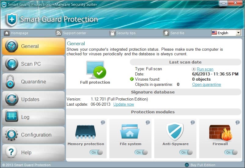
Task: Select the General sidebar tab
Action: tap(33, 46)
